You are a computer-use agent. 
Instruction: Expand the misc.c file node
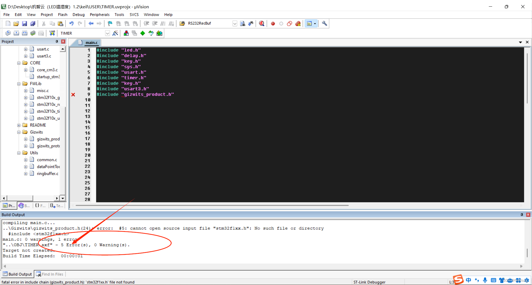pos(26,91)
